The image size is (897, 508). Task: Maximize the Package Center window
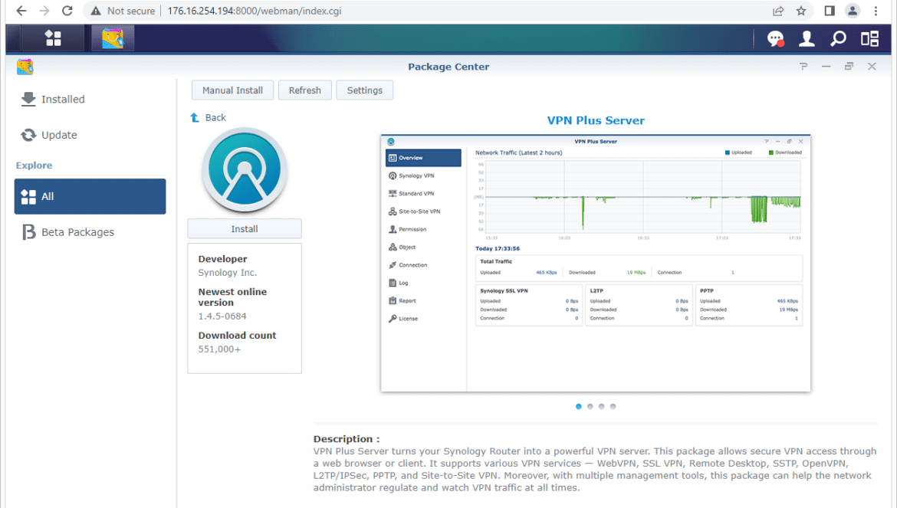pos(849,67)
